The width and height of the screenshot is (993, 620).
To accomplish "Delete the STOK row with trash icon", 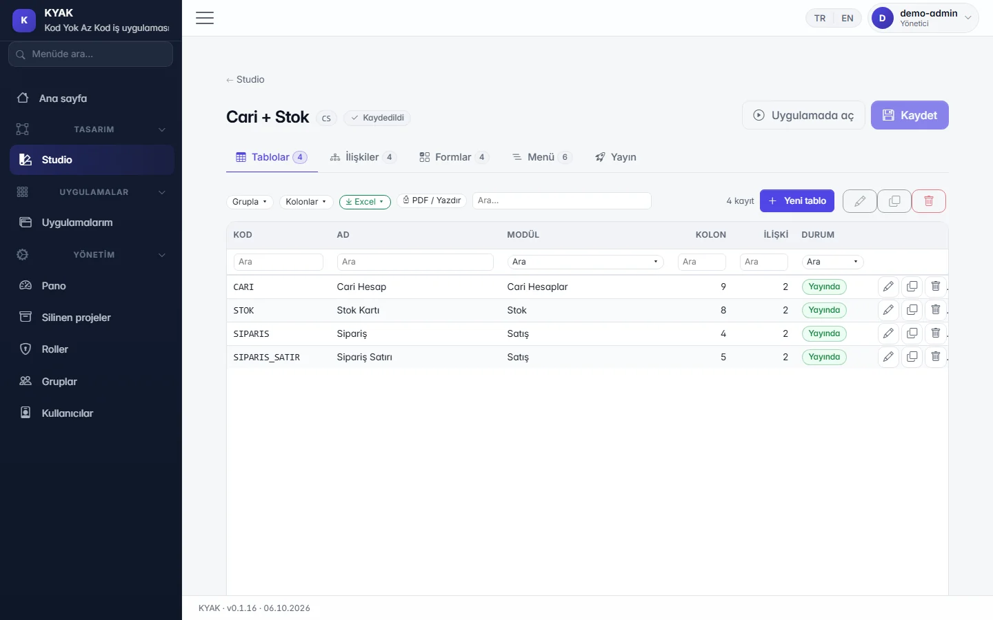I will [x=935, y=310].
